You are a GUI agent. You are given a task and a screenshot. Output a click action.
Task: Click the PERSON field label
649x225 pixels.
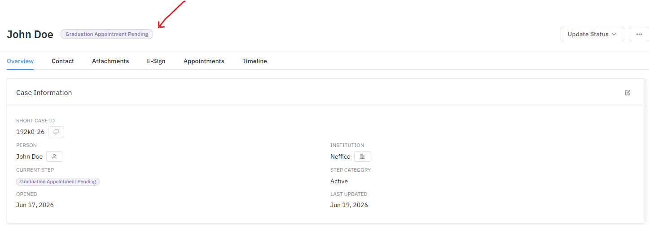[x=26, y=145]
